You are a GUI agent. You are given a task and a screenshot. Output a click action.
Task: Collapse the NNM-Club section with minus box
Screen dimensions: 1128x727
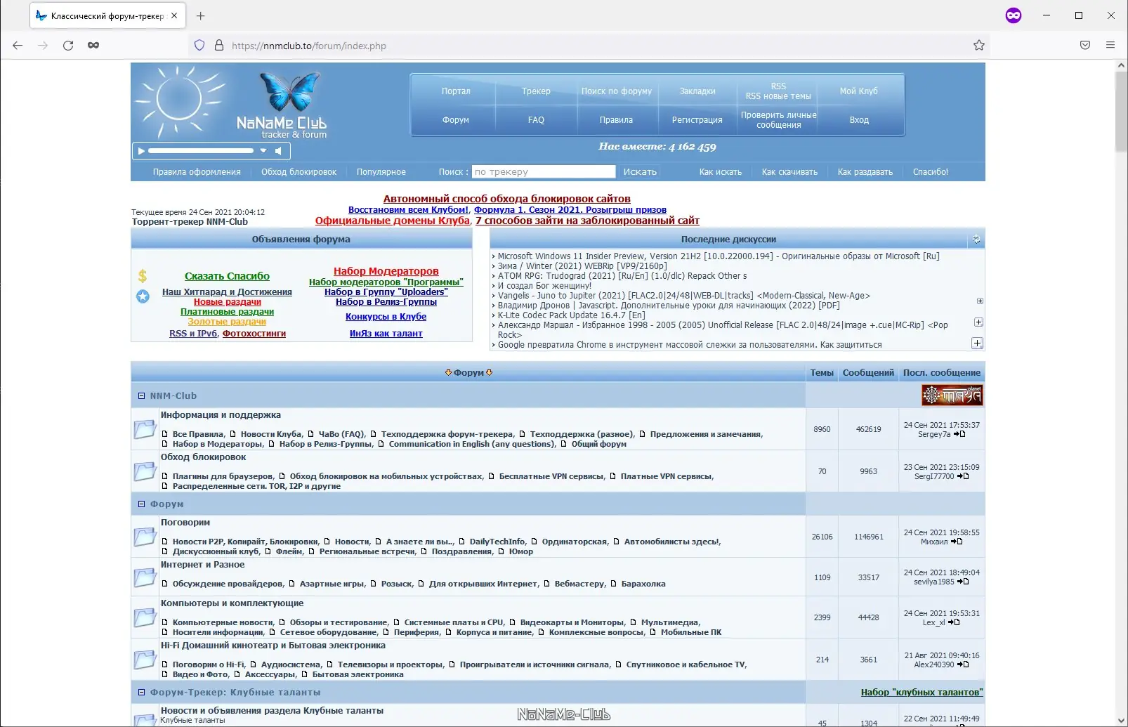(x=141, y=395)
